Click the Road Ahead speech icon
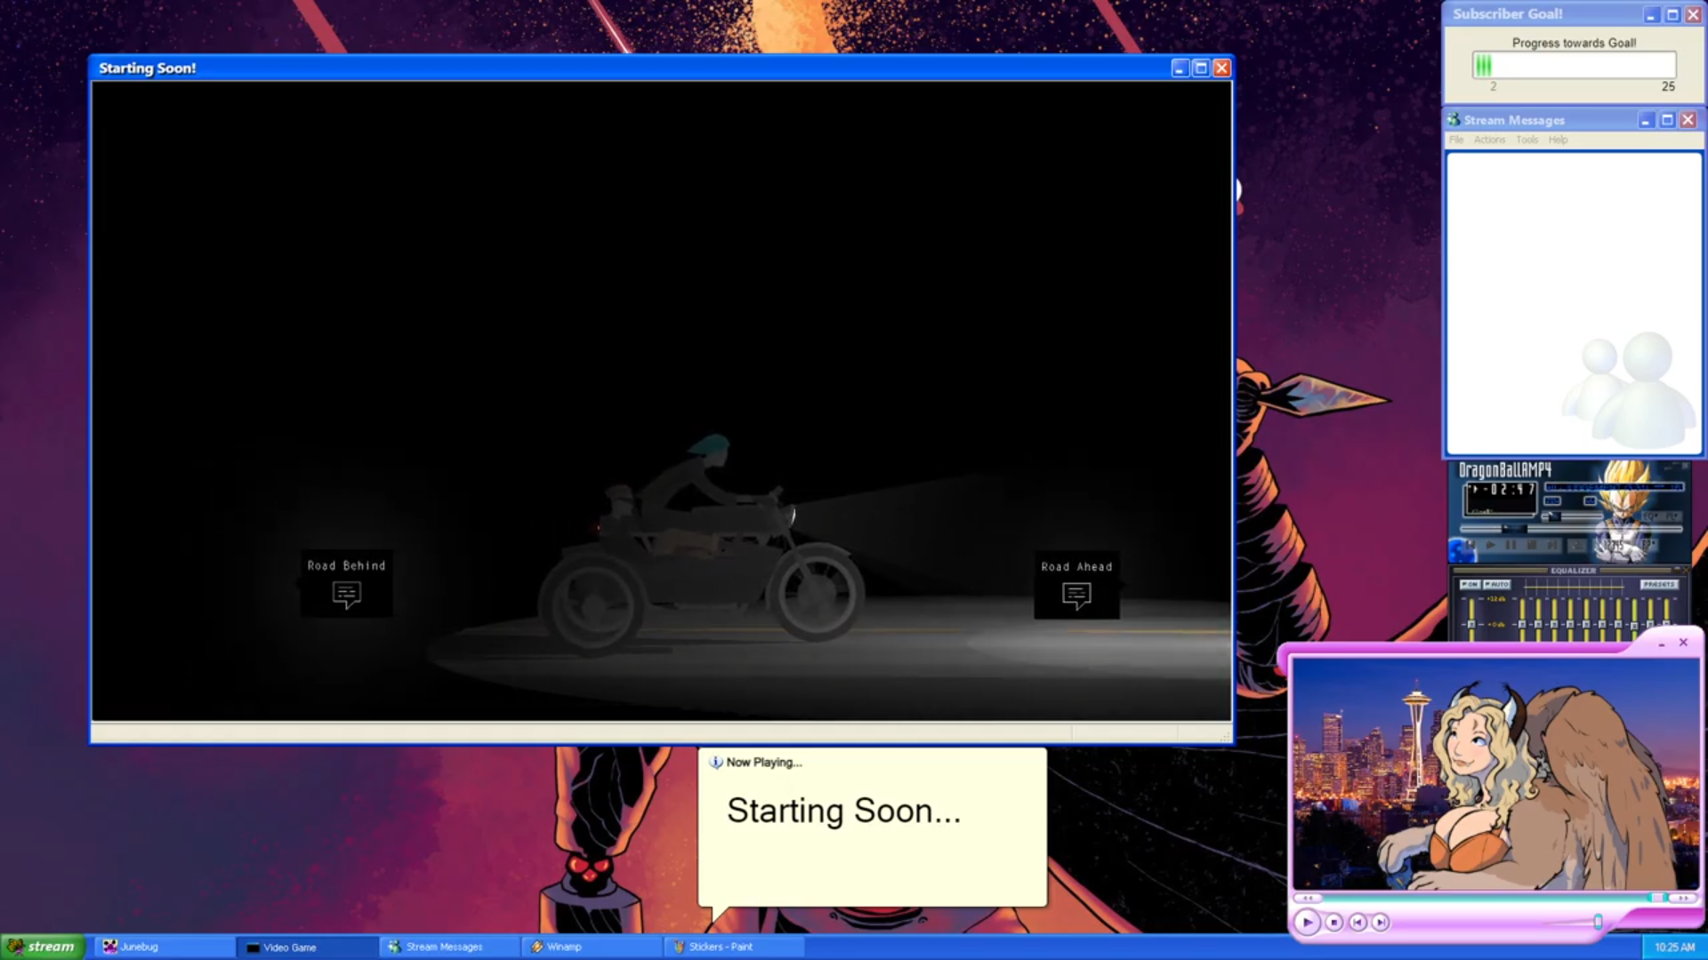Image resolution: width=1708 pixels, height=960 pixels. 1076,595
